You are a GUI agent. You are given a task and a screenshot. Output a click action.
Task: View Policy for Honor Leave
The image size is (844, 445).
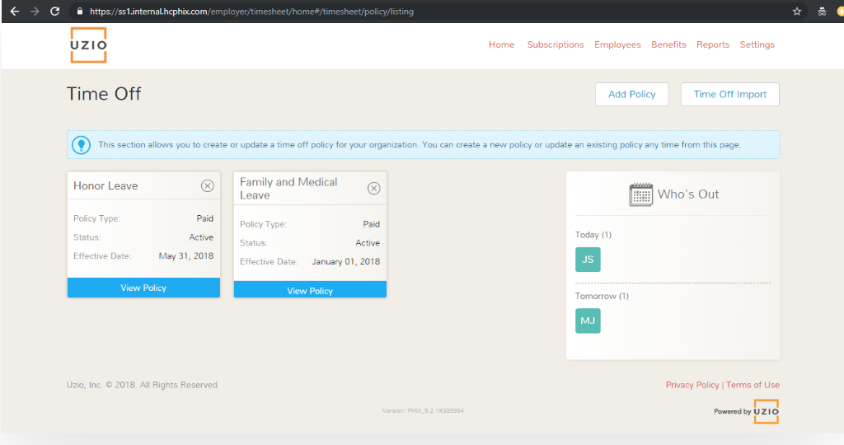[143, 288]
